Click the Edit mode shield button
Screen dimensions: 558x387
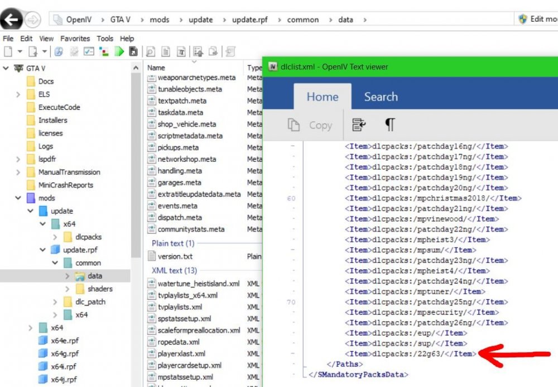537,19
